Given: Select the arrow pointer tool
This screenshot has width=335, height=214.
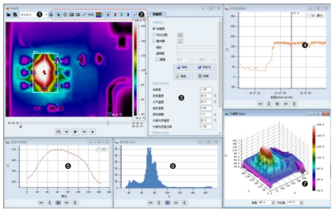Looking at the screenshot, I should (x=59, y=14).
